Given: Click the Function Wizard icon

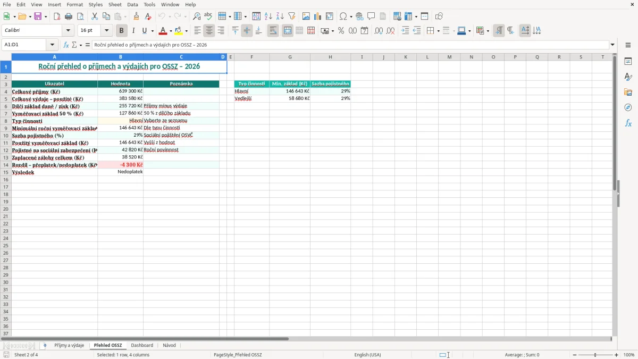Looking at the screenshot, I should coord(66,45).
